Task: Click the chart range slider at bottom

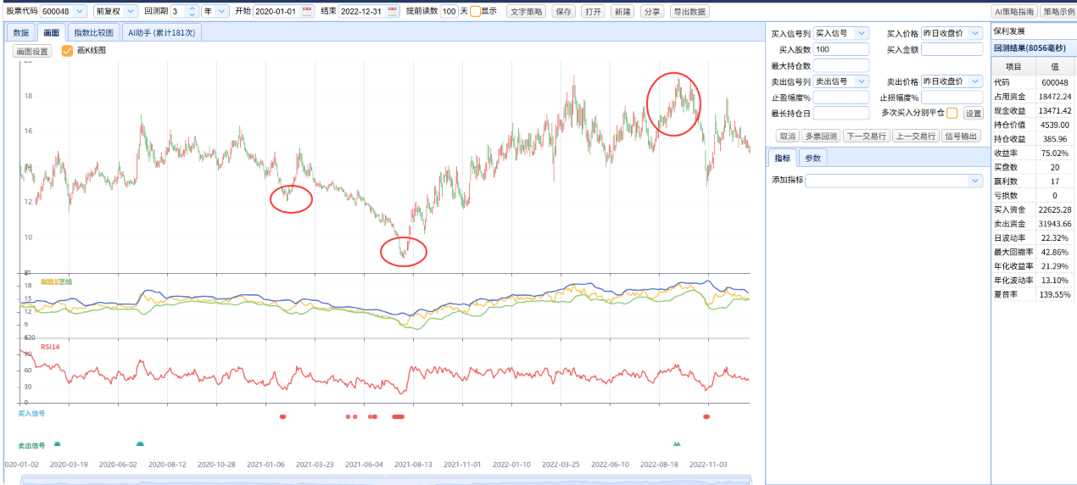Action: (x=386, y=481)
